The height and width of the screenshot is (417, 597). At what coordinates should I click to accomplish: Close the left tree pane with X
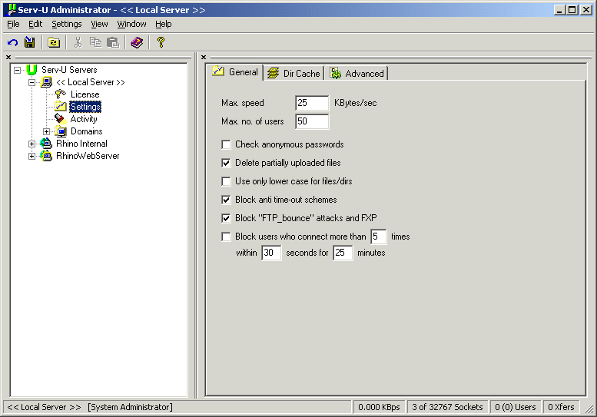click(x=8, y=57)
